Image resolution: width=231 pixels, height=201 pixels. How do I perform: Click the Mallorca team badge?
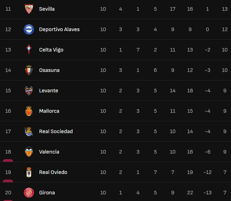click(29, 111)
